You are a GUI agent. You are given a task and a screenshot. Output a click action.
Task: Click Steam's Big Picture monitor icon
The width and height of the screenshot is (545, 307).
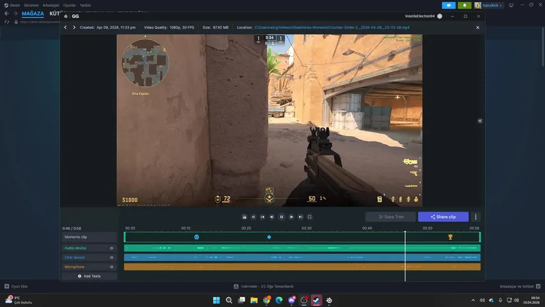[x=511, y=5]
